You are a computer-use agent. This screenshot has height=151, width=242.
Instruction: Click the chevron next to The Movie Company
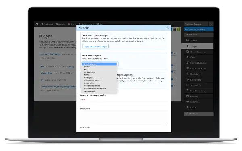click(x=211, y=24)
